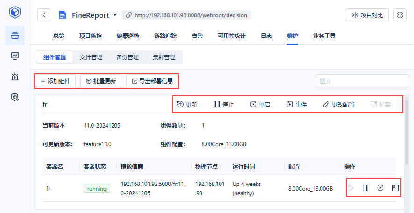Image resolution: width=414 pixels, height=213 pixels.
Task: Switch to the 业务工具 tab
Action: click(x=324, y=36)
